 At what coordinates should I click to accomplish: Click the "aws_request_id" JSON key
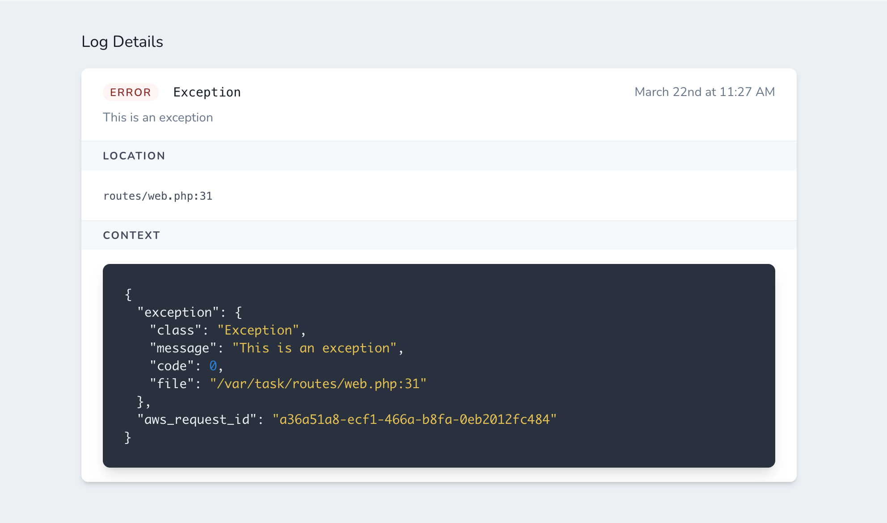tap(197, 419)
